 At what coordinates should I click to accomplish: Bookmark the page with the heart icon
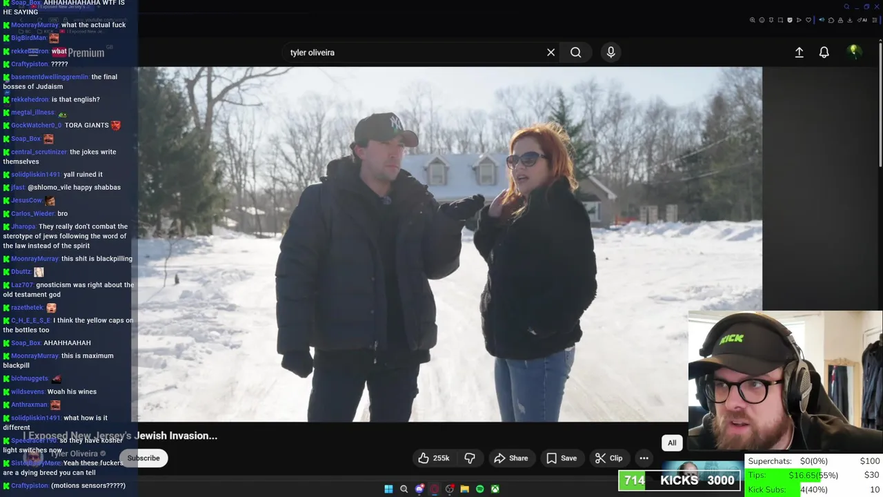tap(808, 20)
